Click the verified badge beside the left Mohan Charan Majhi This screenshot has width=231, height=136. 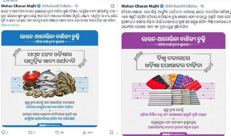39,6
